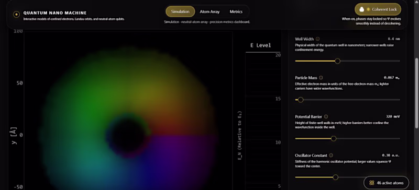Click the 0.38 a.u. oscillator value
The image size is (419, 190).
(391, 156)
